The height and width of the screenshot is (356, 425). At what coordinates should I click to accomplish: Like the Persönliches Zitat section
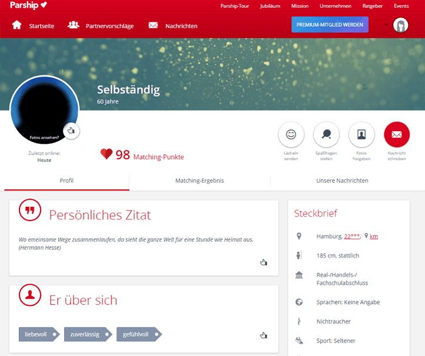(264, 262)
